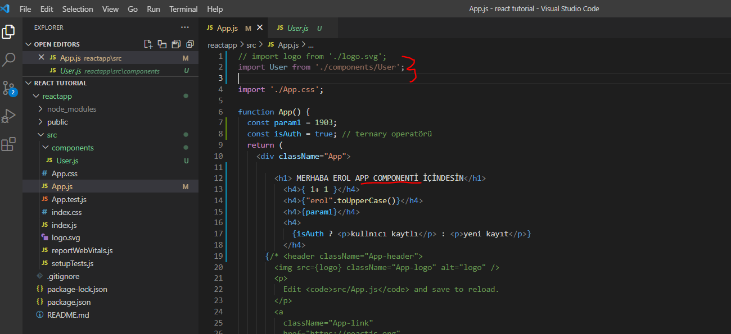Click src in the breadcrumb path
The width and height of the screenshot is (731, 334).
(x=251, y=45)
